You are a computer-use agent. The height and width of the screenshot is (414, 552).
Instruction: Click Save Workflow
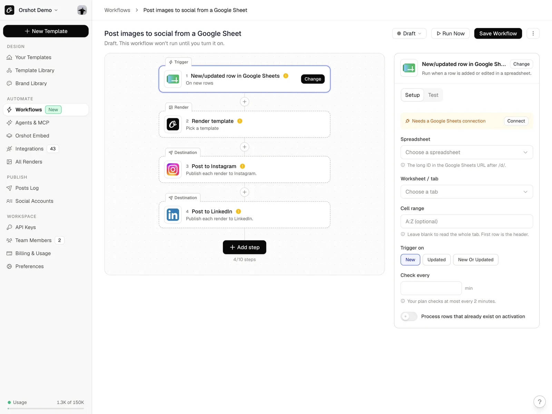pos(498,33)
